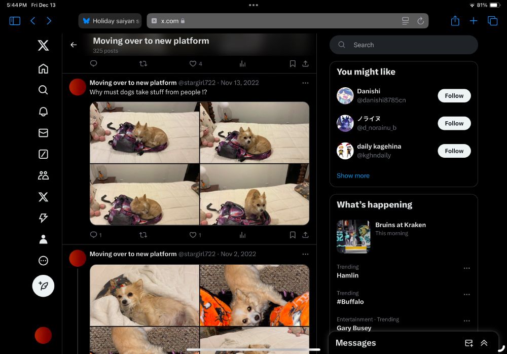Repost the Nov 13, 2022 post

pos(143,235)
